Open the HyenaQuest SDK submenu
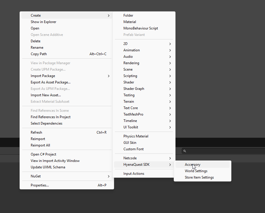265x213 pixels. tap(144, 165)
